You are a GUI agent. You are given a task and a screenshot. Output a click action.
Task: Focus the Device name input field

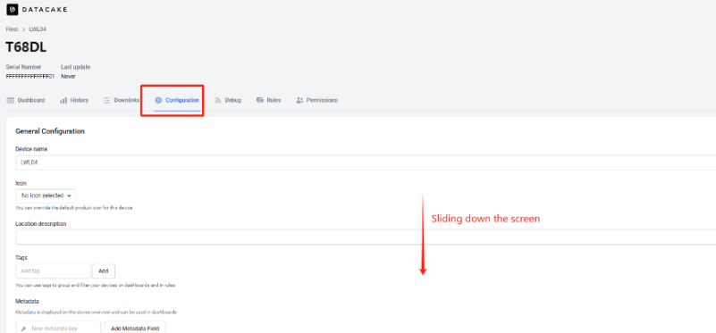coord(366,162)
